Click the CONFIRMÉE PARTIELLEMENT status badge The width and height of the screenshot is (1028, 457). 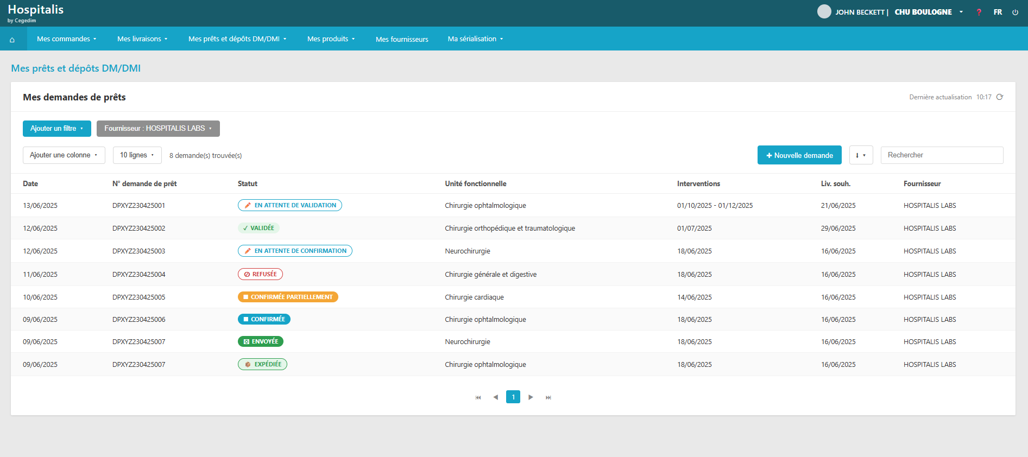click(x=288, y=297)
